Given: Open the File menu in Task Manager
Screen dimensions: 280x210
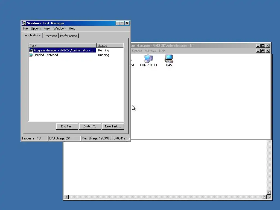Looking at the screenshot, I should 25,28.
